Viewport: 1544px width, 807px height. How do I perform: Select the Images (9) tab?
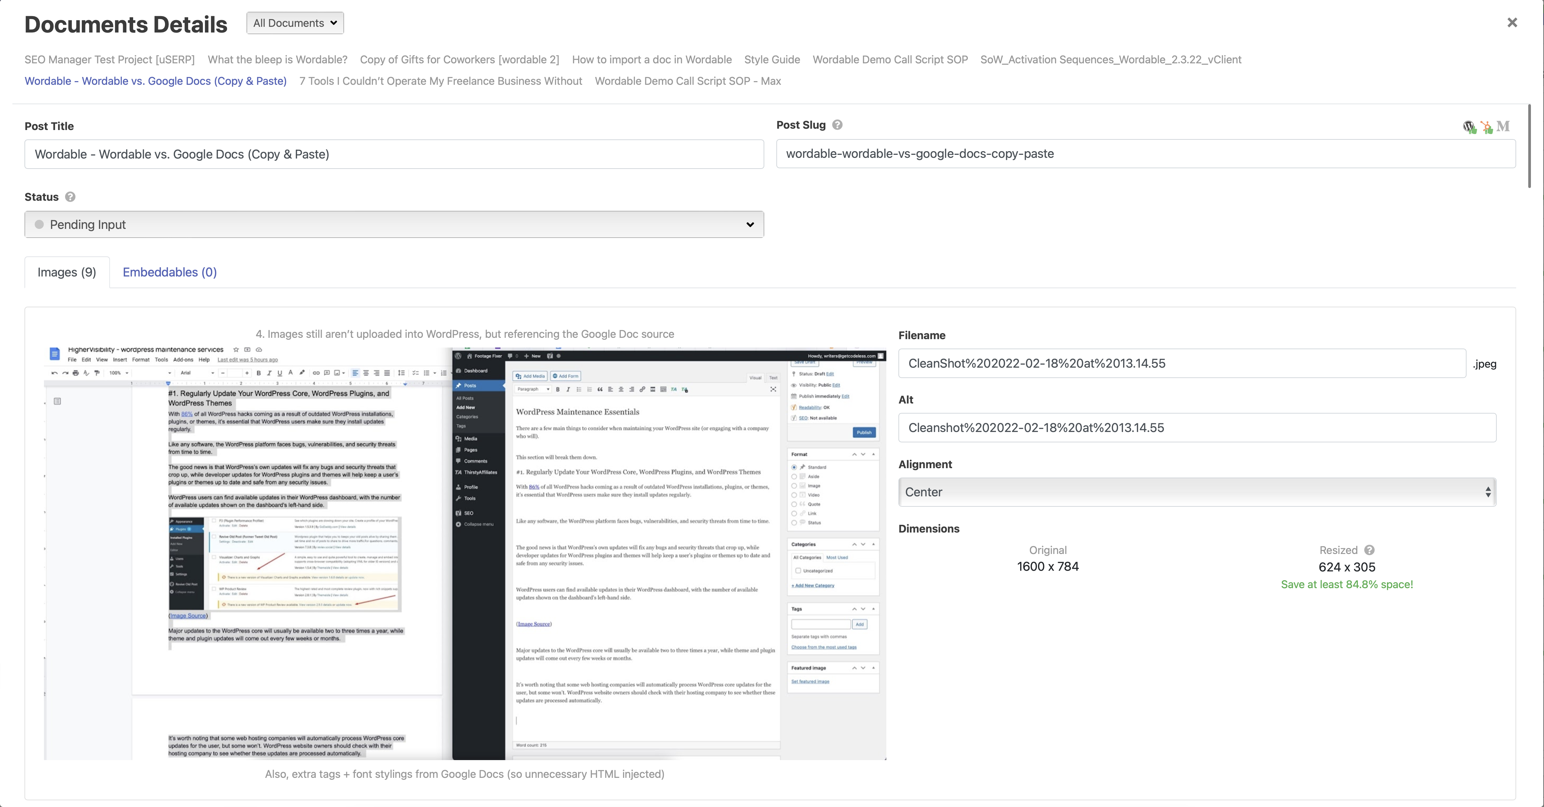coord(66,272)
